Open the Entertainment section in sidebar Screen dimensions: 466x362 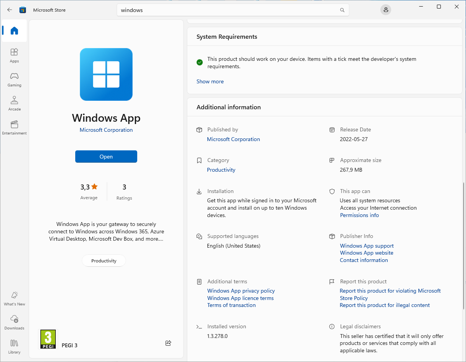14,128
